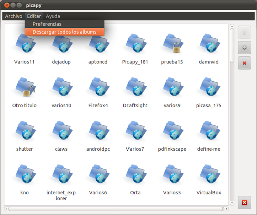Open the Ayuda menu

[53, 16]
